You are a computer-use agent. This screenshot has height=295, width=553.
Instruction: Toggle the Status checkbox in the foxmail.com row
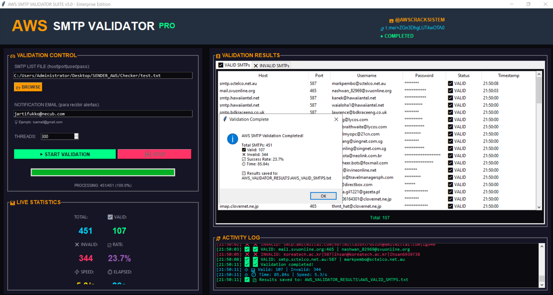click(450, 163)
